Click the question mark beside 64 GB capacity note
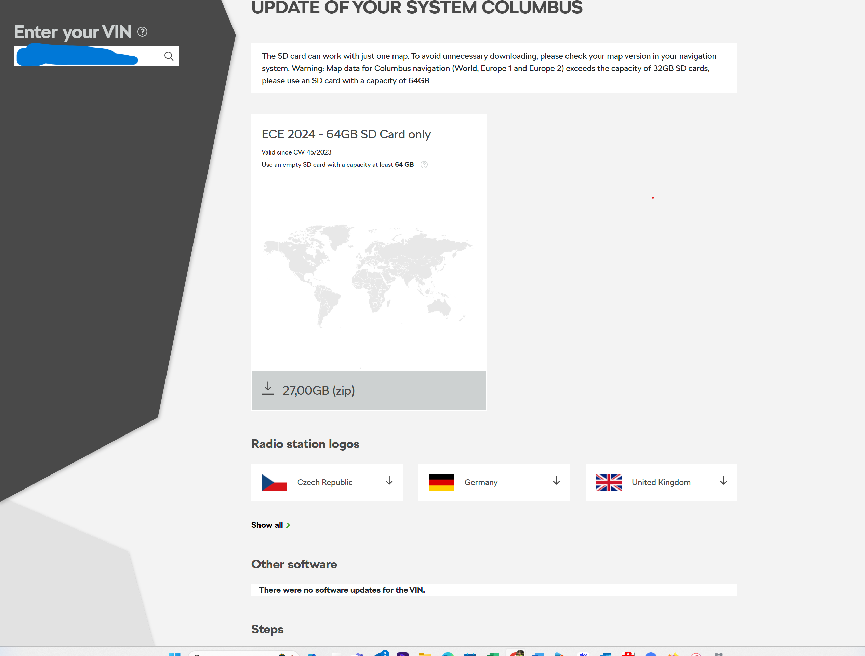Screen dimensions: 865x656 tap(424, 164)
